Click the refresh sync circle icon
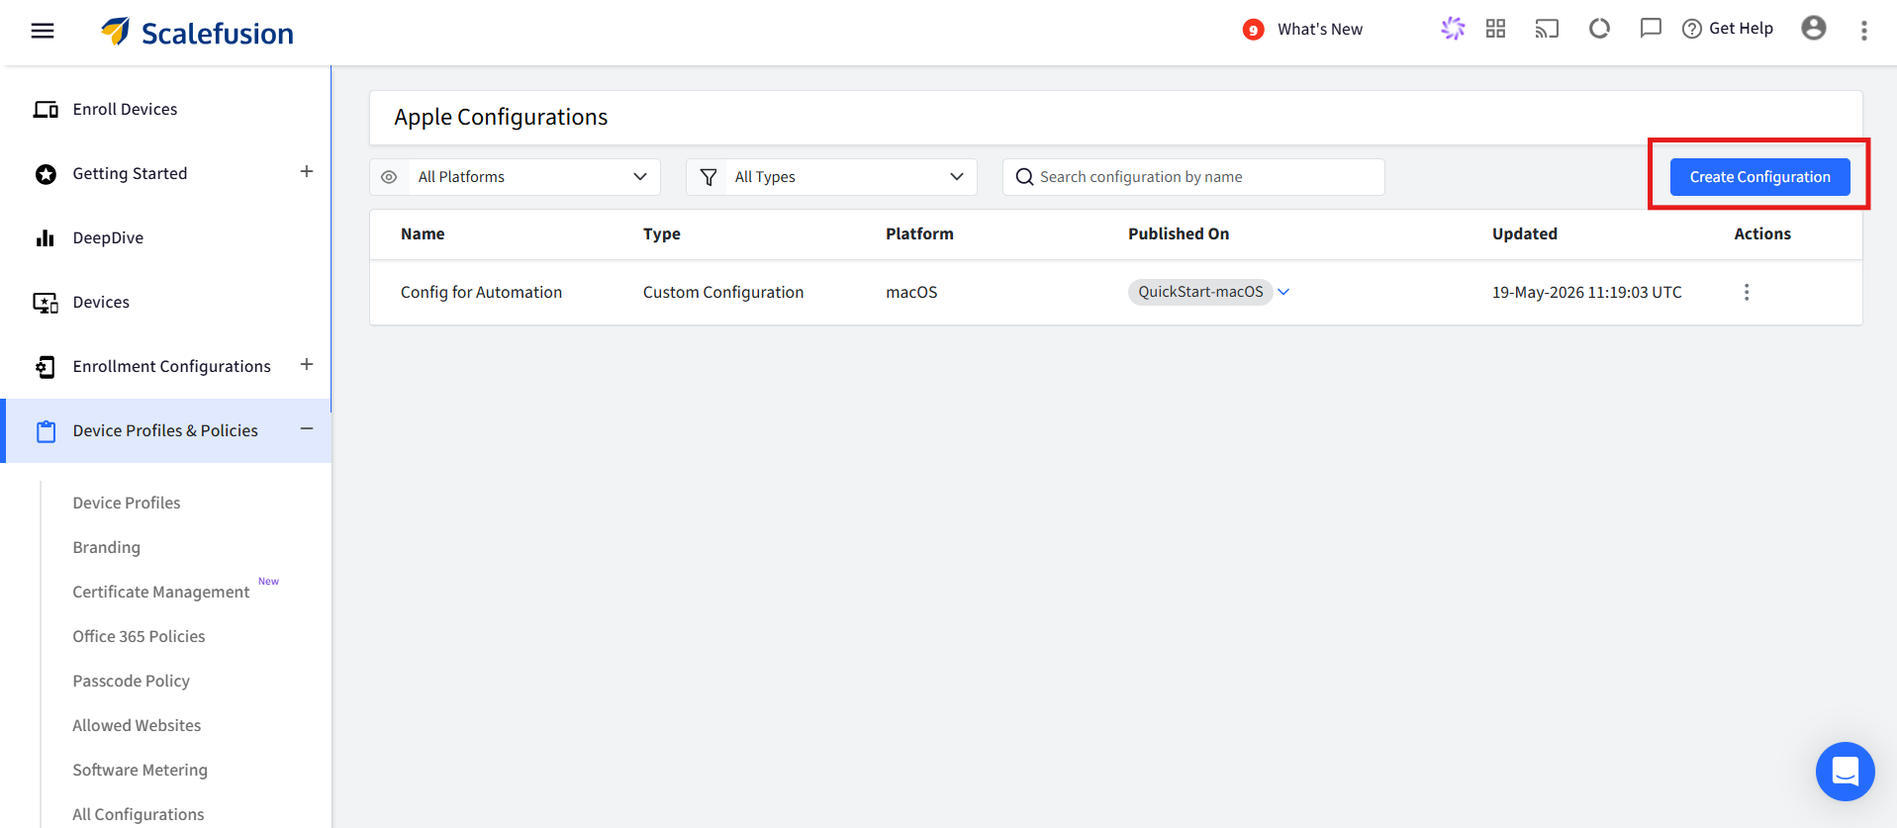1897x828 pixels. point(1599,29)
